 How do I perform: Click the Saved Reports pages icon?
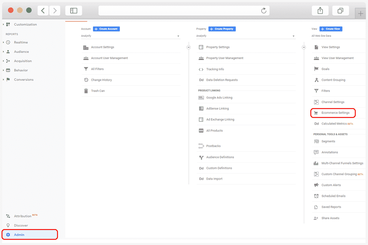point(316,207)
